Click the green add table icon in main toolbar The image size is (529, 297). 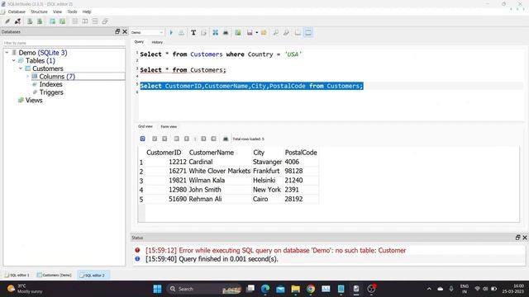(x=63, y=21)
